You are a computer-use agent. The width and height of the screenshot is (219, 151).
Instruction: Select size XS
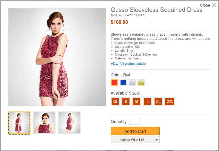pyautogui.click(x=115, y=102)
